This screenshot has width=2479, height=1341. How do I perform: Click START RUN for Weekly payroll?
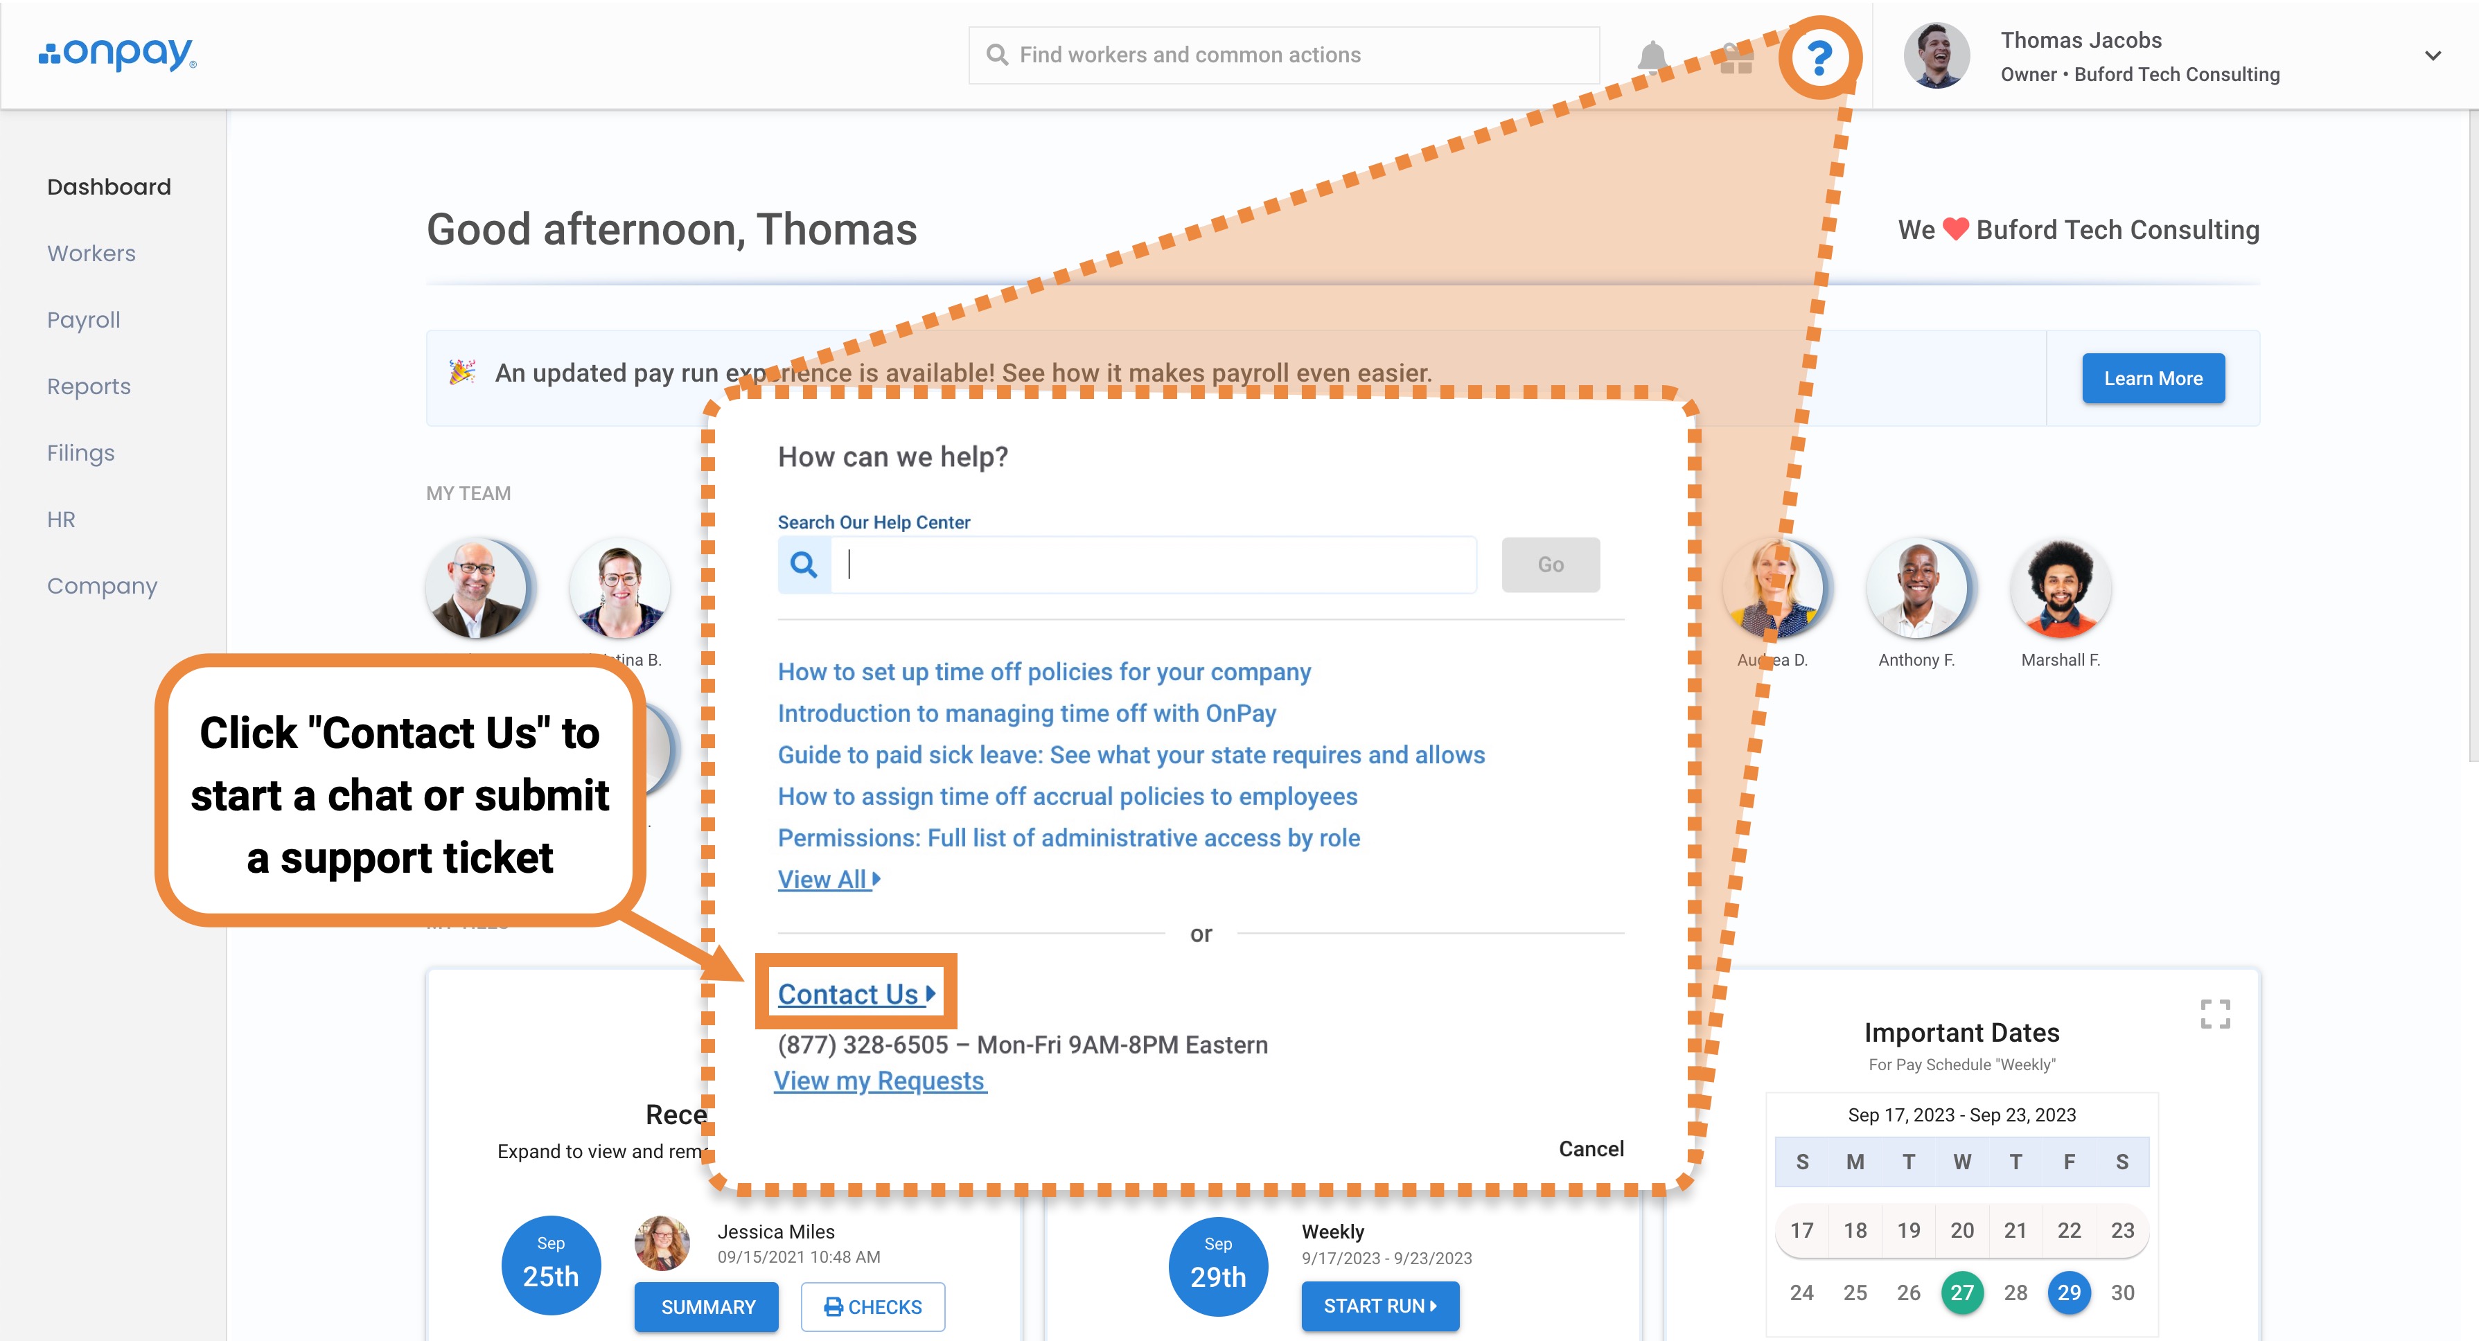pos(1379,1306)
